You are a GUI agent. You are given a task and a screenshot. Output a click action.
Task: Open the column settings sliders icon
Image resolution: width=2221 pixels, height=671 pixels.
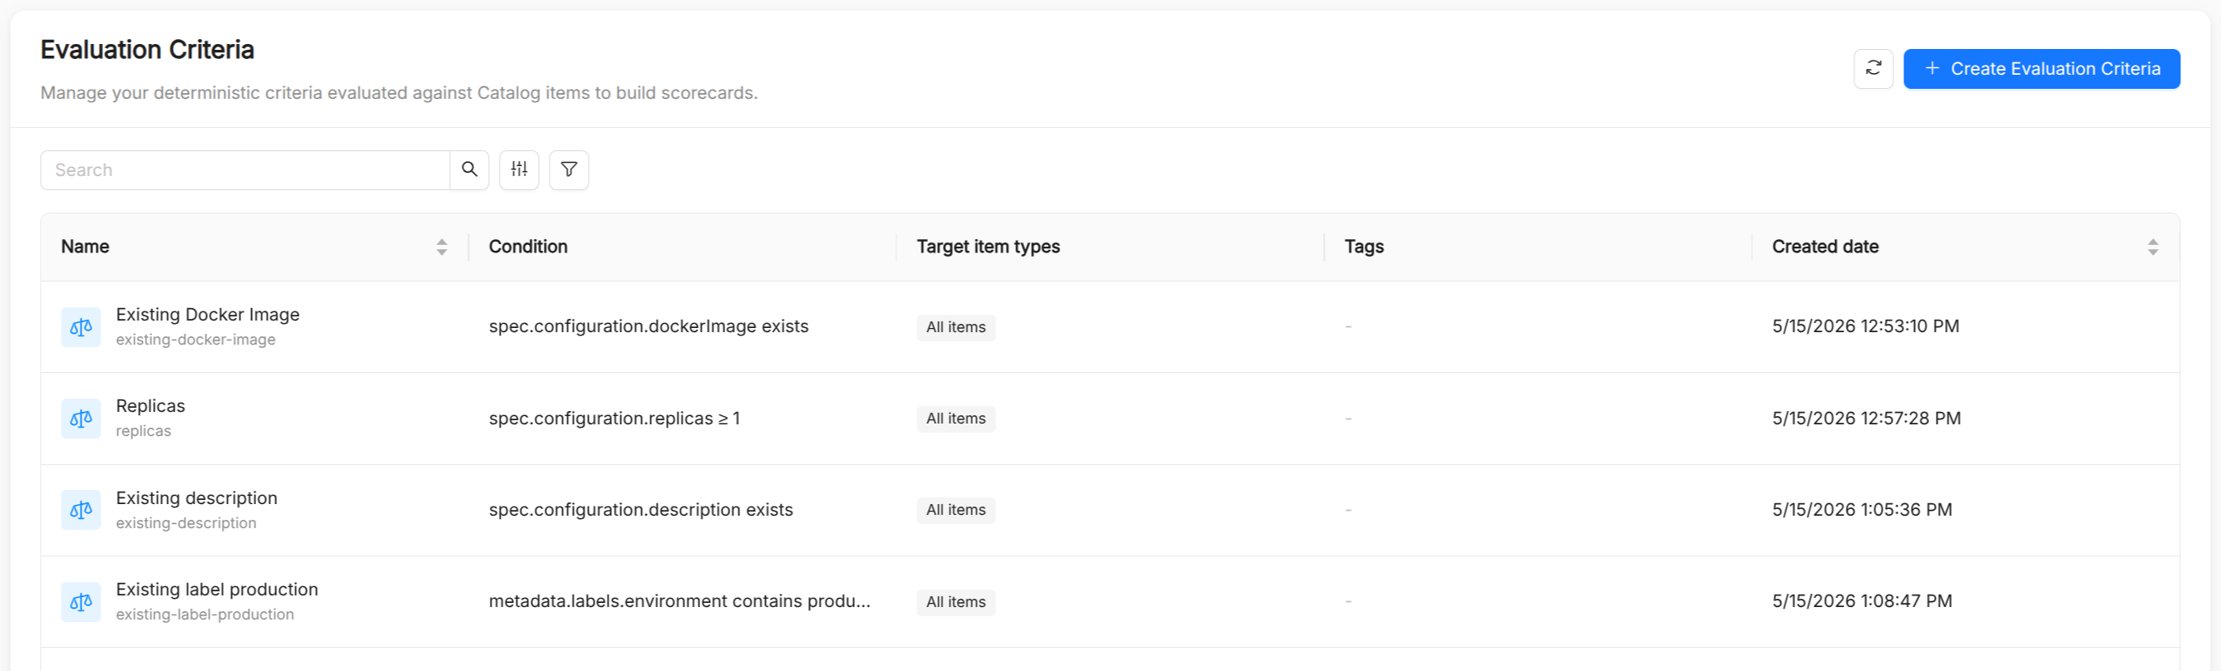(x=519, y=169)
